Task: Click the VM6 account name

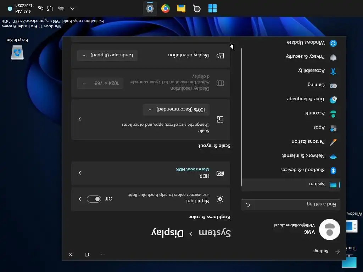Action: pyautogui.click(x=309, y=232)
